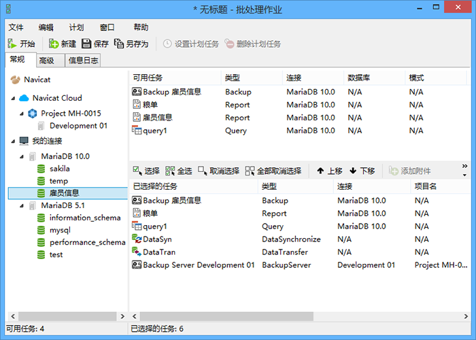Open the 窗口 (Window) menu
Viewport: 476px width, 340px height.
point(107,27)
